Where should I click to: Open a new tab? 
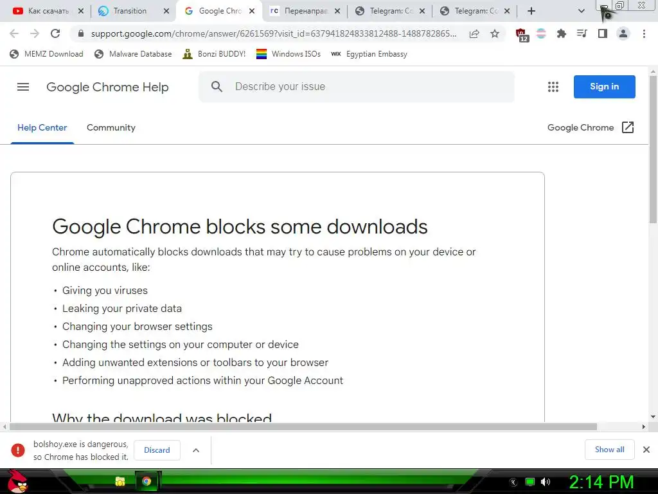click(x=531, y=11)
